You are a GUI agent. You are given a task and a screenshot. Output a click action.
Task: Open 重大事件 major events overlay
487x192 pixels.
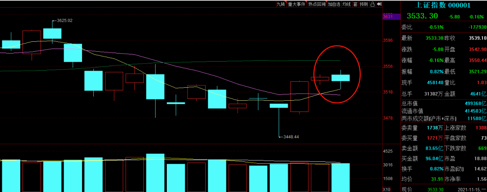[297, 4]
